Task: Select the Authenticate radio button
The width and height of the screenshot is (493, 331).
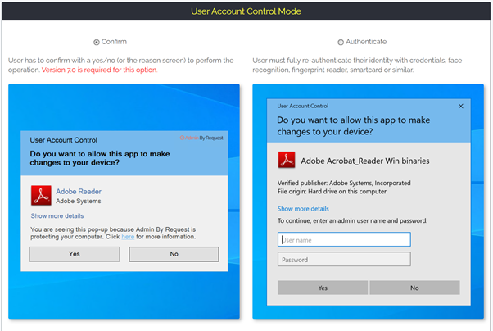Action: (341, 42)
